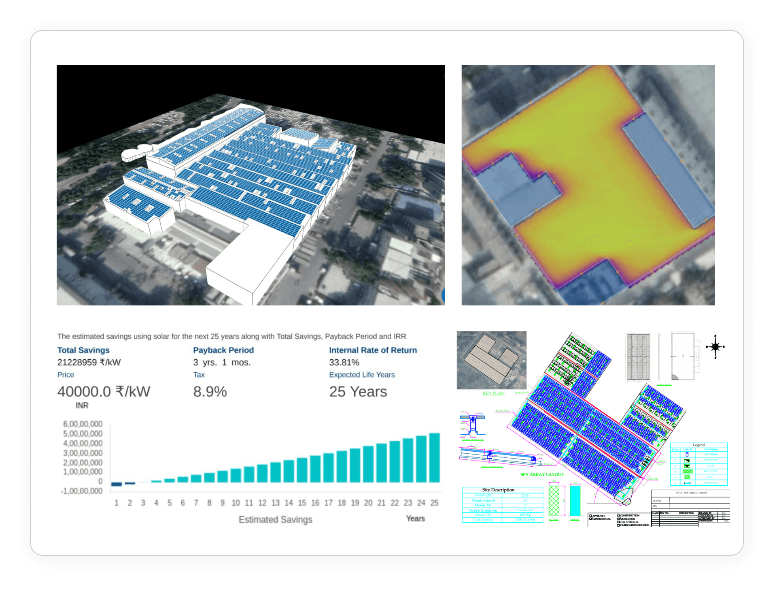Click the green crosshatch swatch beside Site Description
Image resolution: width=777 pixels, height=589 pixels.
tap(554, 501)
